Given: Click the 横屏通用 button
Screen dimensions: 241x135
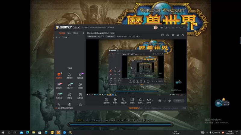Looking at the screenshot, I should click(x=111, y=36).
